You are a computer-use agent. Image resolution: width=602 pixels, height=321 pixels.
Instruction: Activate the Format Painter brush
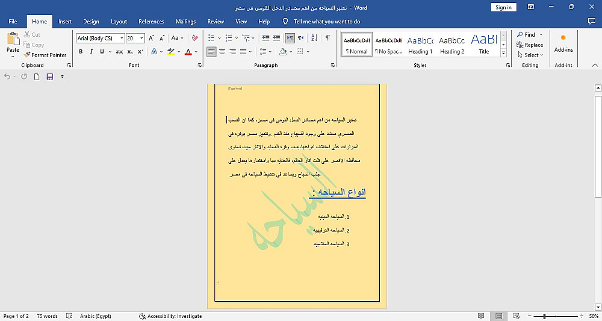(45, 55)
